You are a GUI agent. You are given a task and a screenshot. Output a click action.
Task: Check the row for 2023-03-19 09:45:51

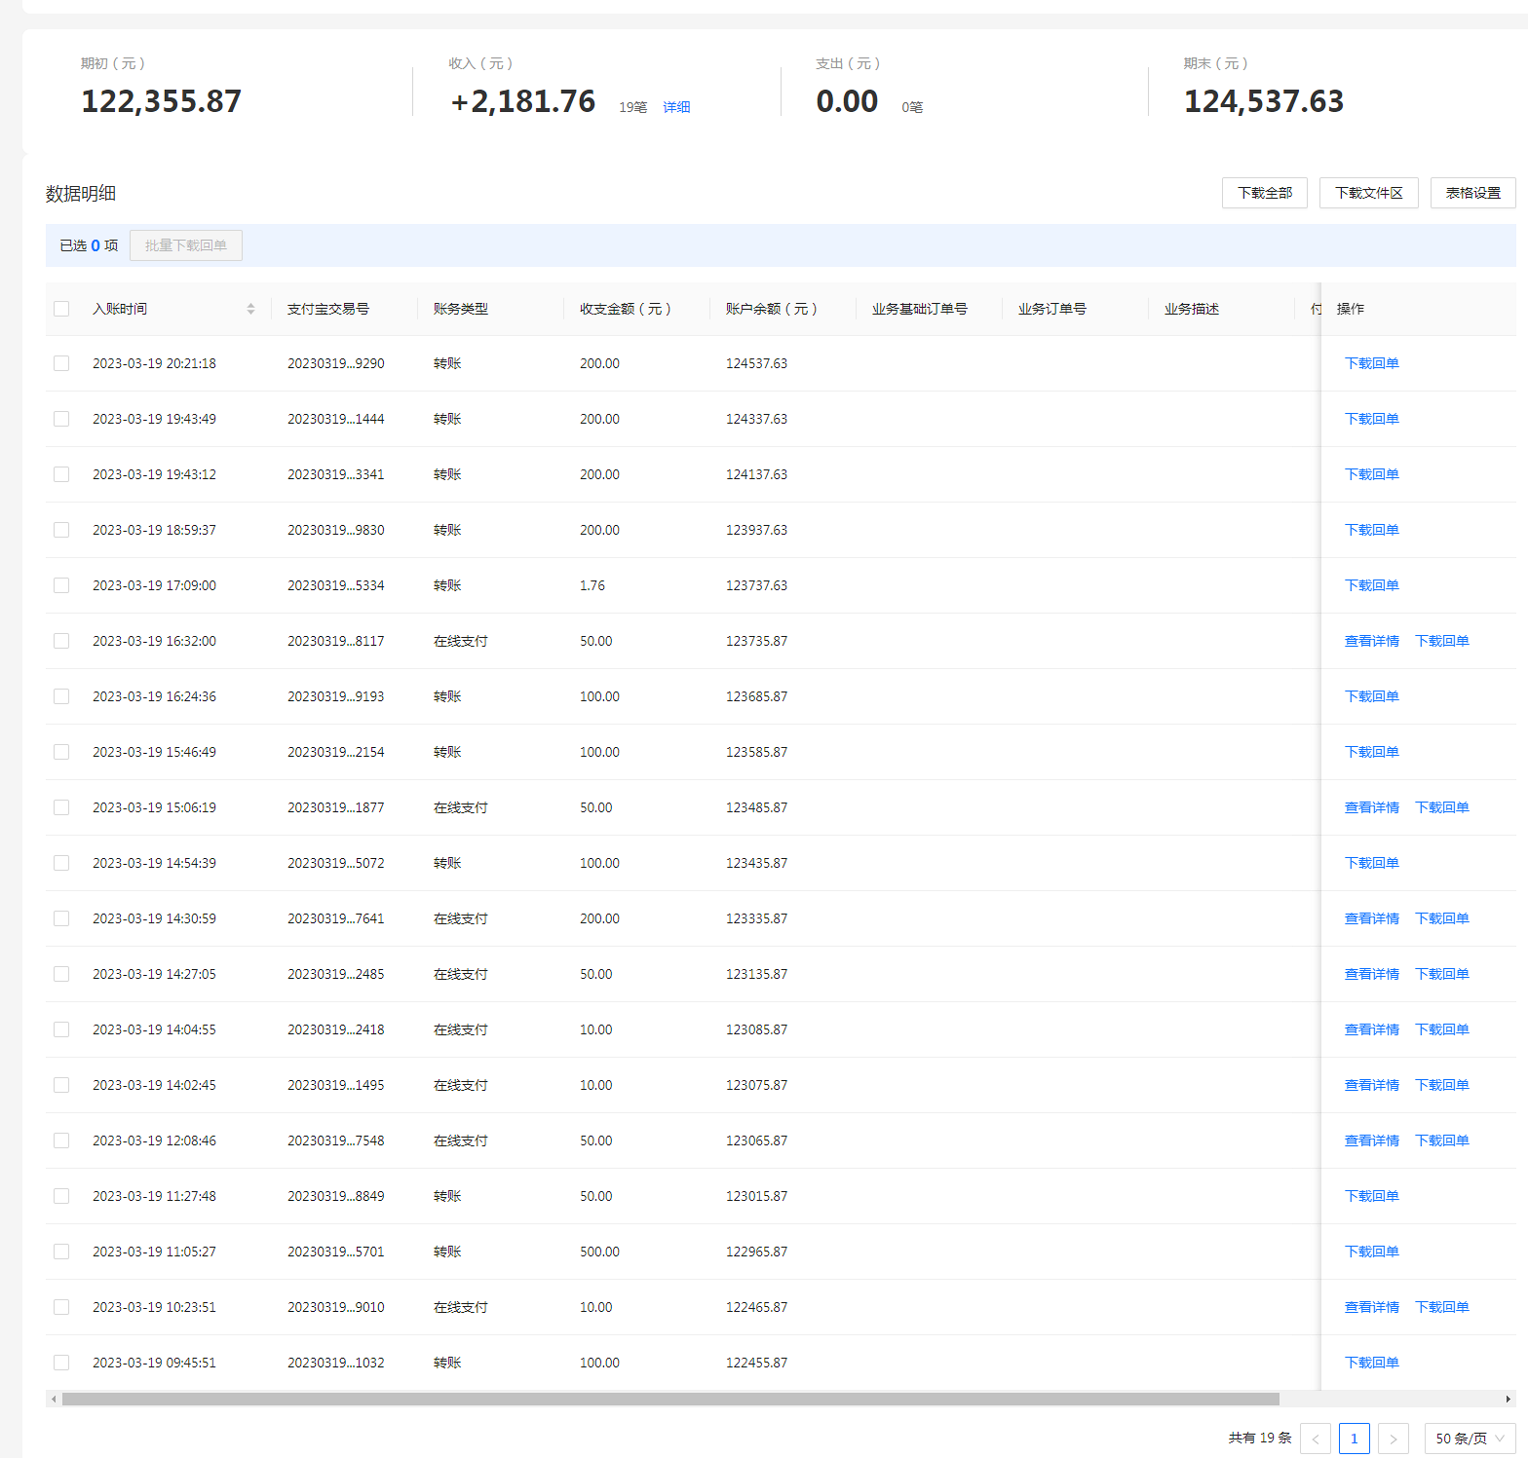[x=61, y=1363]
